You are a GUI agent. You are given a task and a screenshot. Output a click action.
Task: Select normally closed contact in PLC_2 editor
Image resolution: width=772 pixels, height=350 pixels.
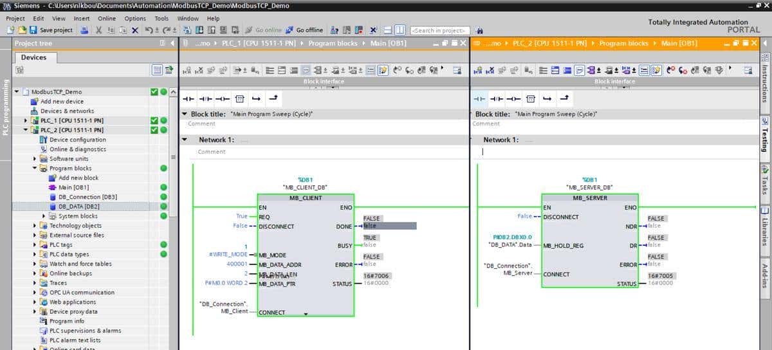point(496,98)
